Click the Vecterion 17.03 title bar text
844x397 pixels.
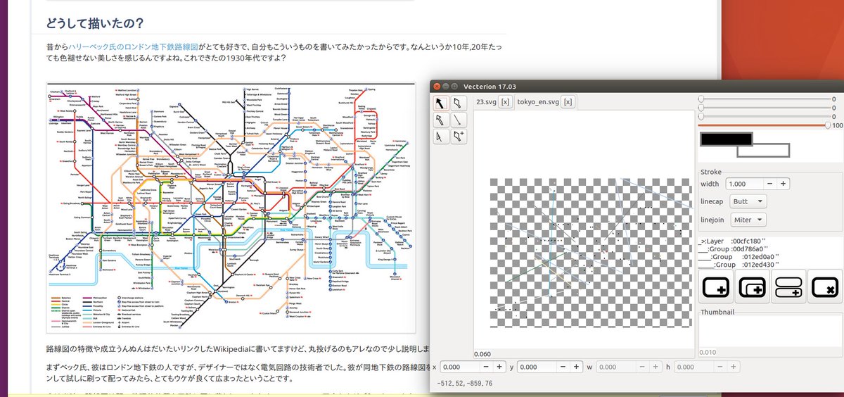[x=490, y=86]
